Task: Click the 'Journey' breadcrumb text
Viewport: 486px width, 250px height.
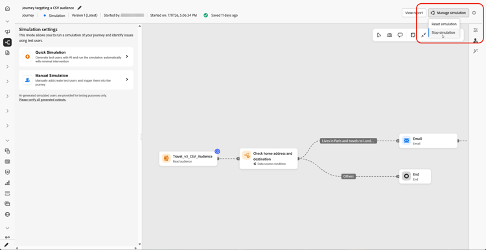Action: [28, 15]
